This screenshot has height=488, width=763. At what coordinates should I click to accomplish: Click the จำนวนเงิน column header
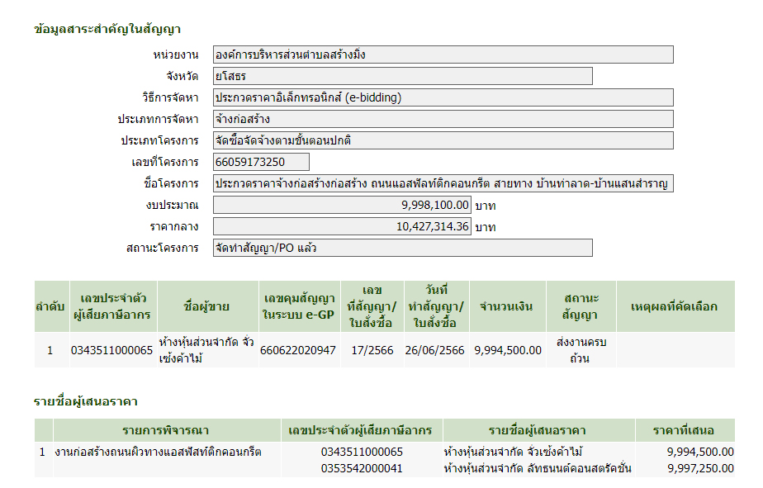[507, 306]
